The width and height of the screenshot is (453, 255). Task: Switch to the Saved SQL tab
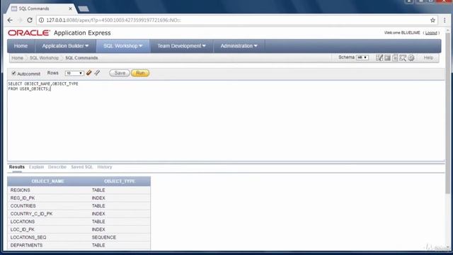pyautogui.click(x=82, y=167)
